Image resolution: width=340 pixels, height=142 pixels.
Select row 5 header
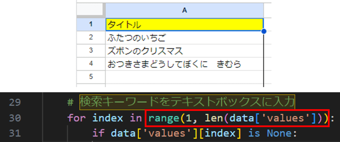click(91, 77)
